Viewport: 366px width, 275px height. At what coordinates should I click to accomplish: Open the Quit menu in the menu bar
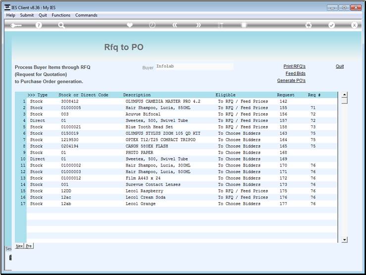[43, 15]
